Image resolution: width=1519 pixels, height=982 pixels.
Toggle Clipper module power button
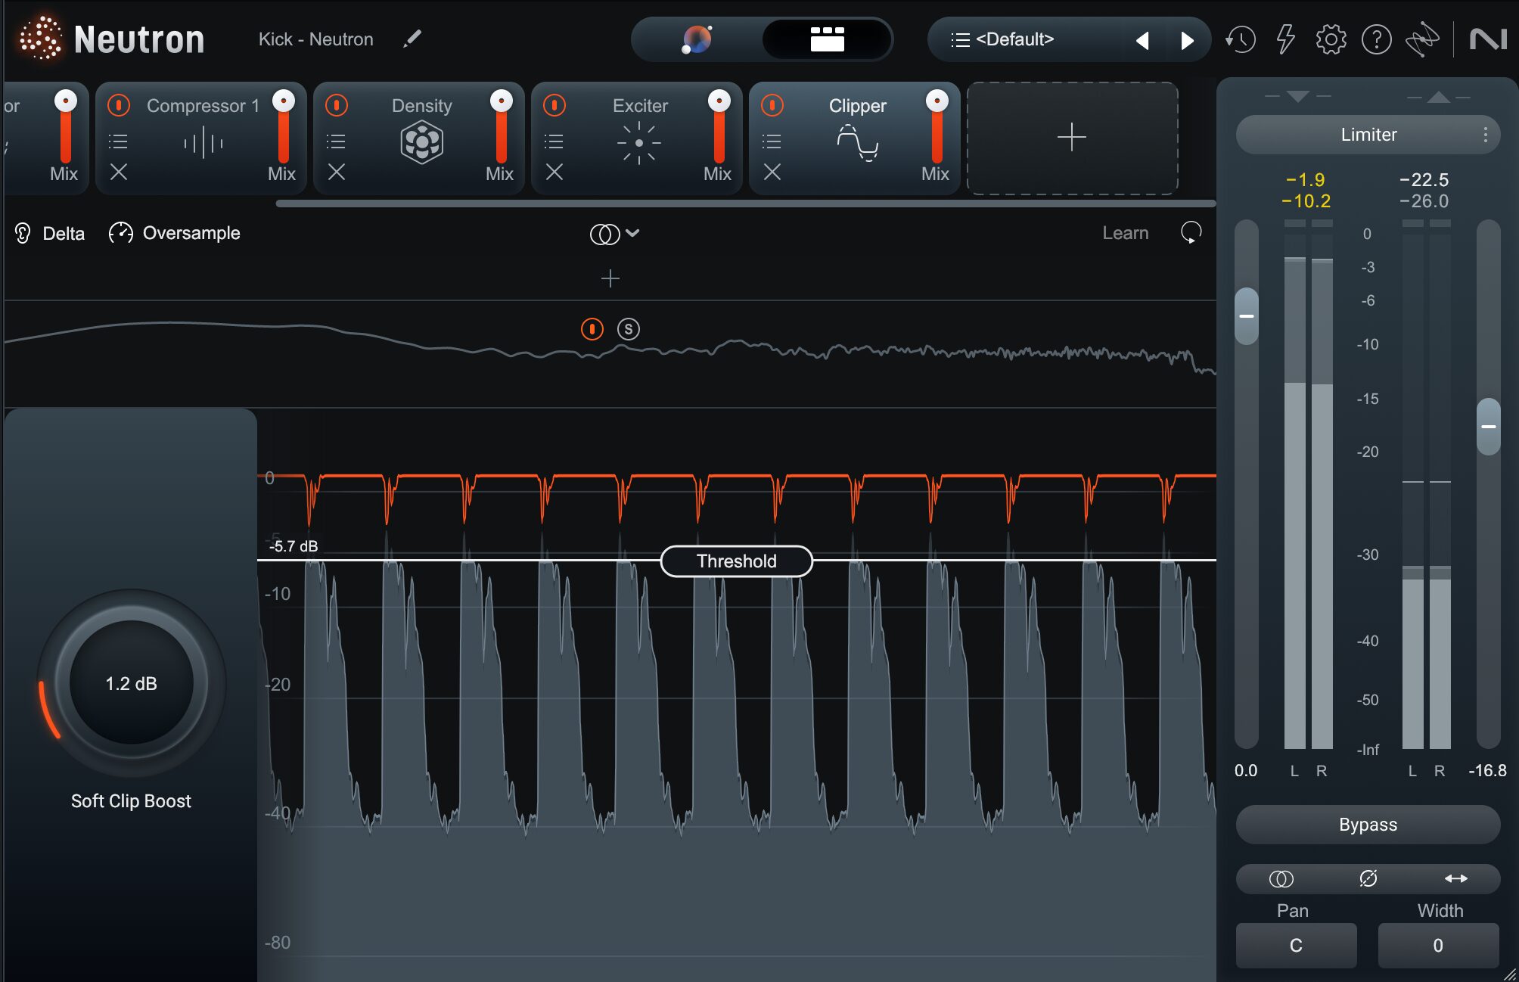772,105
